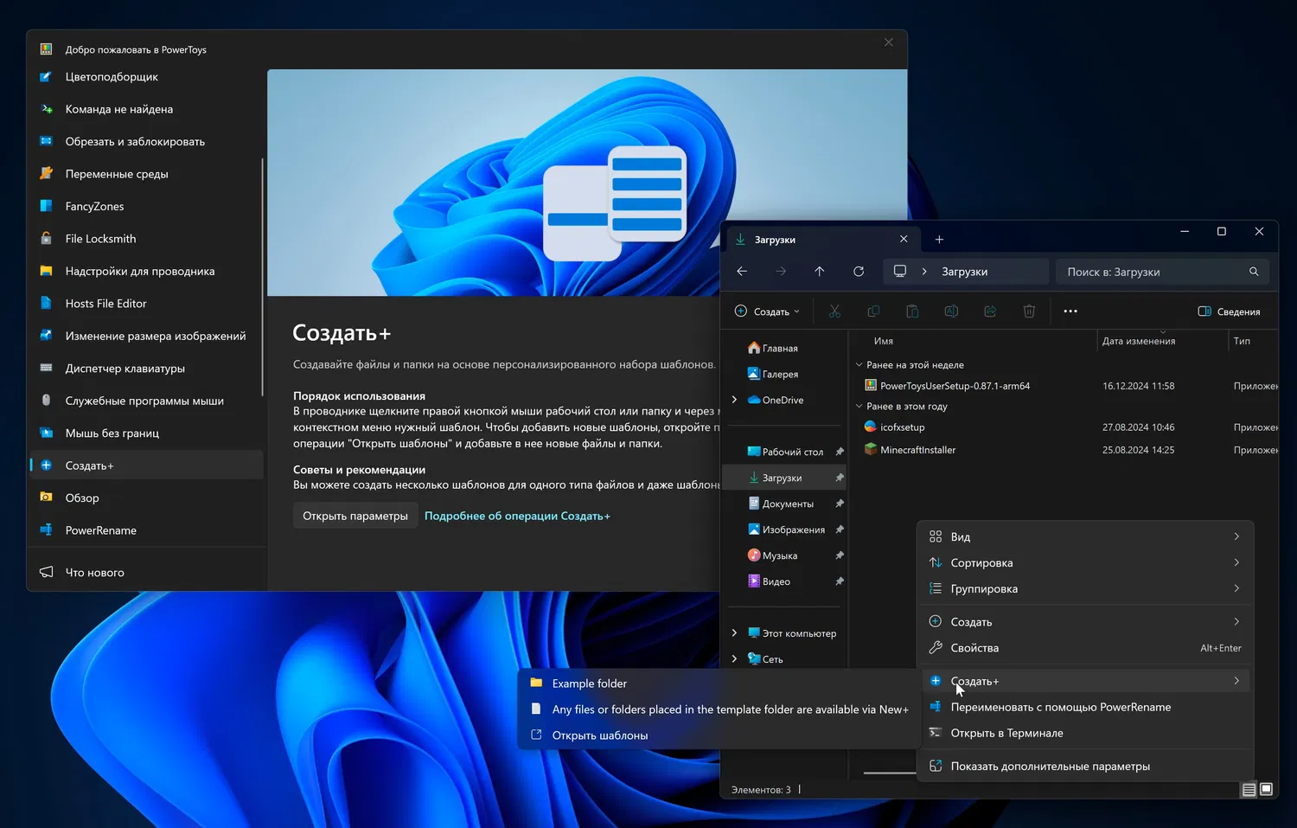Collapse the Ранее на этой неделе group

point(859,365)
